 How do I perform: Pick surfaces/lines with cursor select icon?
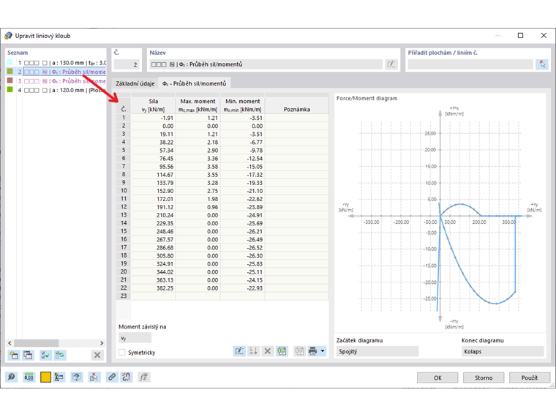pos(542,64)
